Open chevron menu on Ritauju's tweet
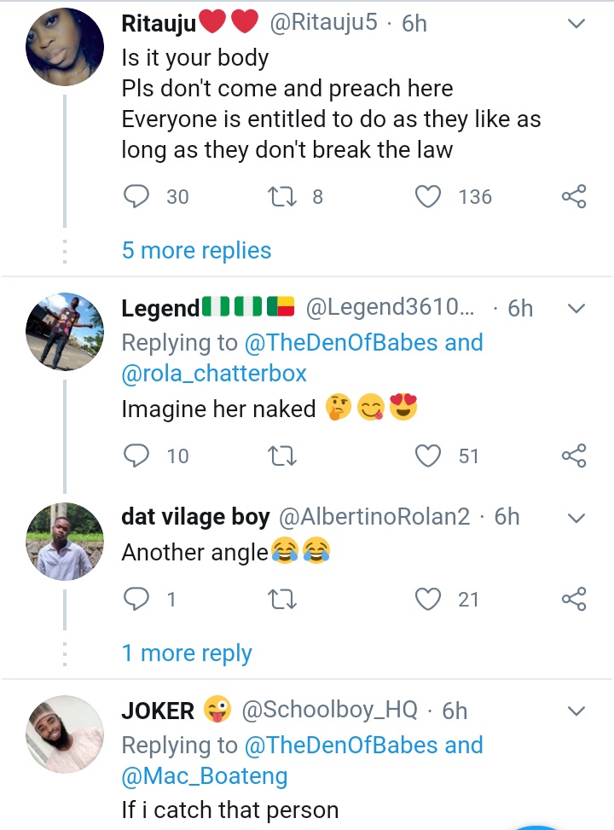 (x=576, y=25)
